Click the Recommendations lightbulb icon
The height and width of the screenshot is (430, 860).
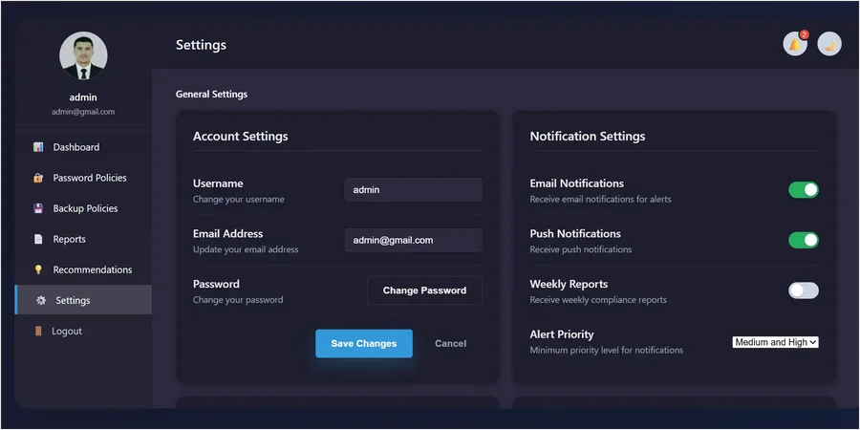pyautogui.click(x=38, y=269)
